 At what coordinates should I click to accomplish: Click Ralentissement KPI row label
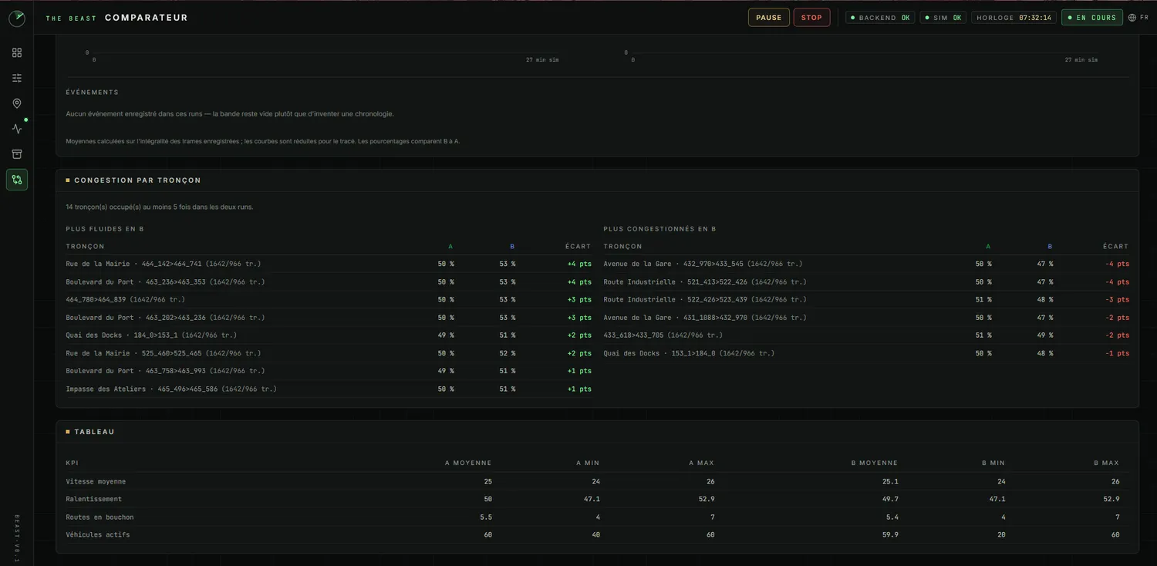[94, 499]
